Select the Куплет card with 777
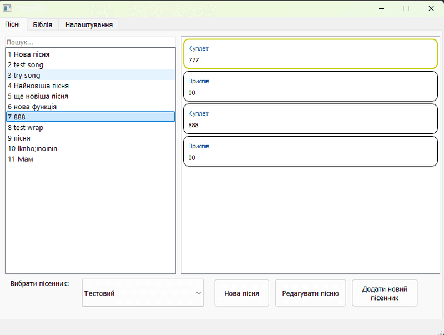 coord(310,54)
